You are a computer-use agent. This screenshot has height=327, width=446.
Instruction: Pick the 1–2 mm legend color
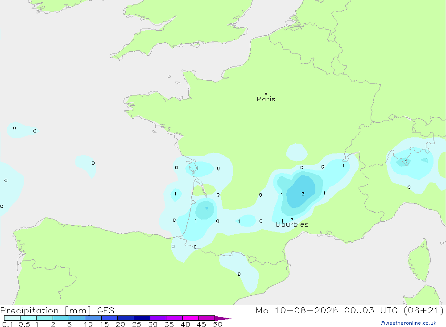pyautogui.click(x=45, y=318)
